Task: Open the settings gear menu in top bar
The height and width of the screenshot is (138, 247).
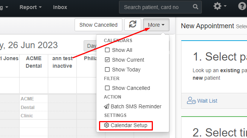Action: click(217, 6)
